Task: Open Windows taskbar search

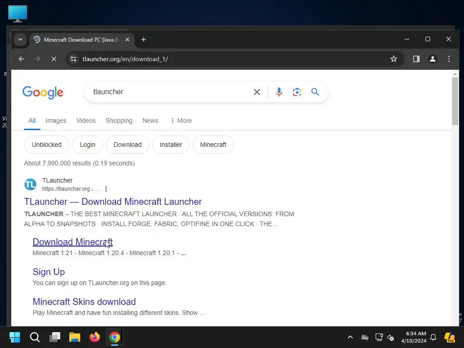Action: coord(34,337)
